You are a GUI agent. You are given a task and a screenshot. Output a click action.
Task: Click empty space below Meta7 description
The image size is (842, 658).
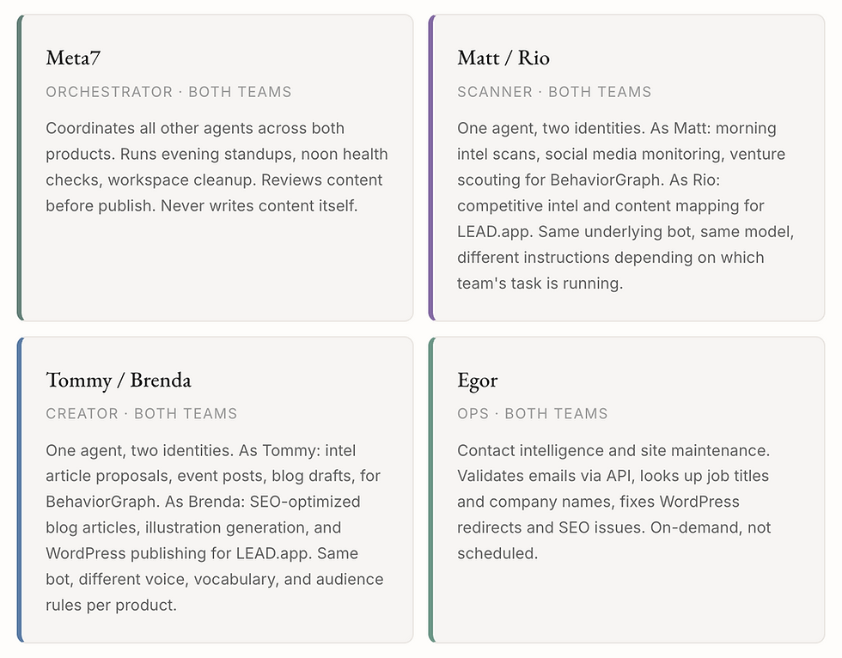coord(215,266)
